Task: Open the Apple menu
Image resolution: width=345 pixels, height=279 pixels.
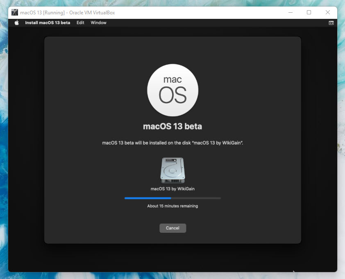Action: pos(17,23)
